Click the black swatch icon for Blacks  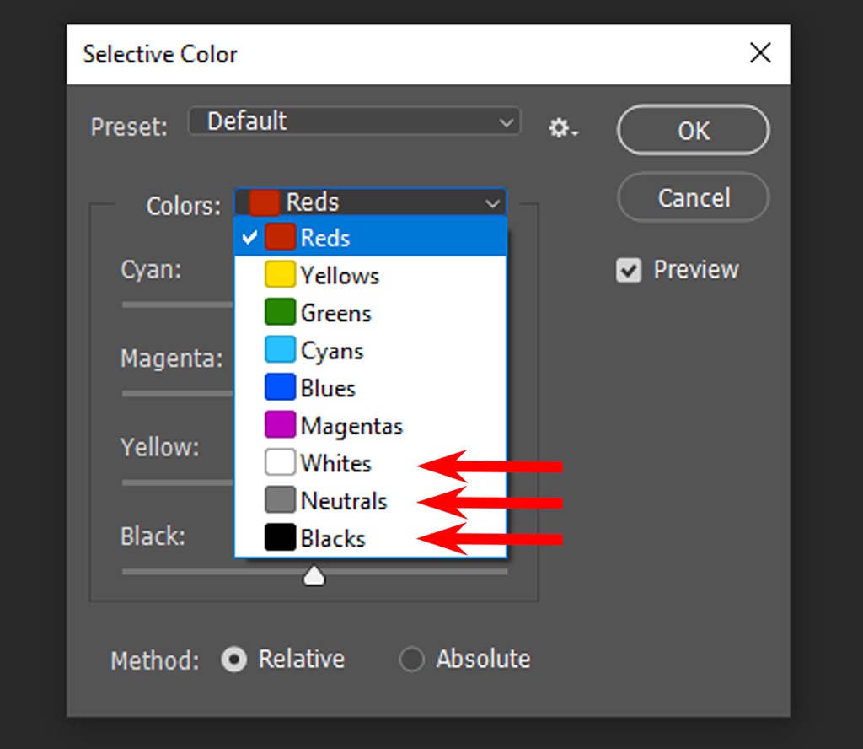[x=280, y=538]
